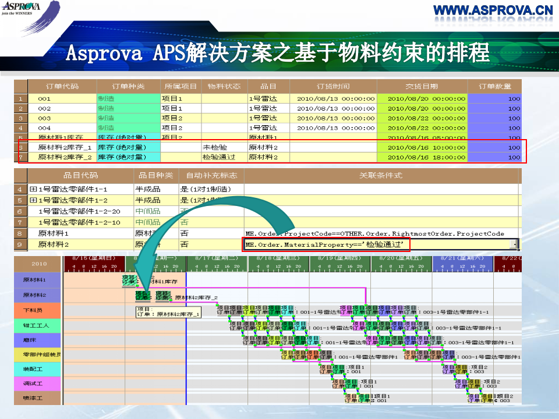Select the 自动补充标志 column header
Viewport: 559px width, 419px height.
(x=211, y=175)
